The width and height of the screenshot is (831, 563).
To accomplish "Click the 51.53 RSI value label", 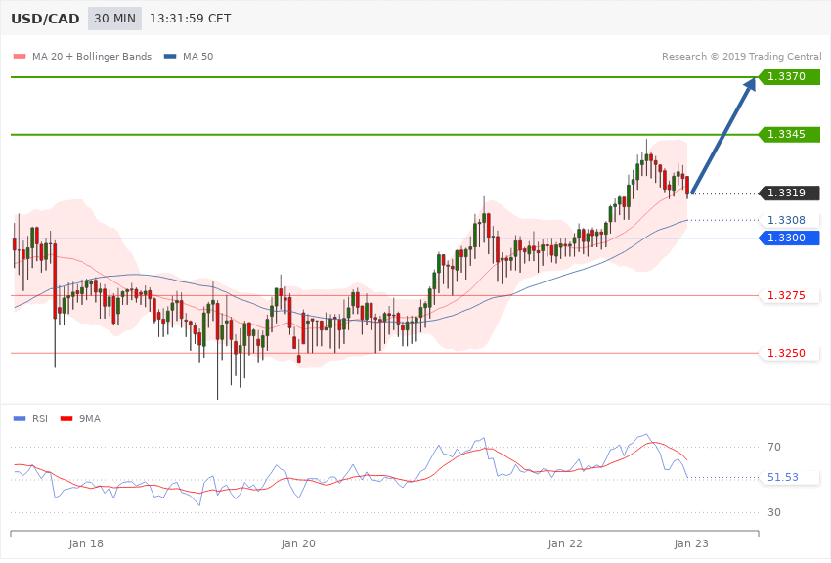I will (790, 478).
